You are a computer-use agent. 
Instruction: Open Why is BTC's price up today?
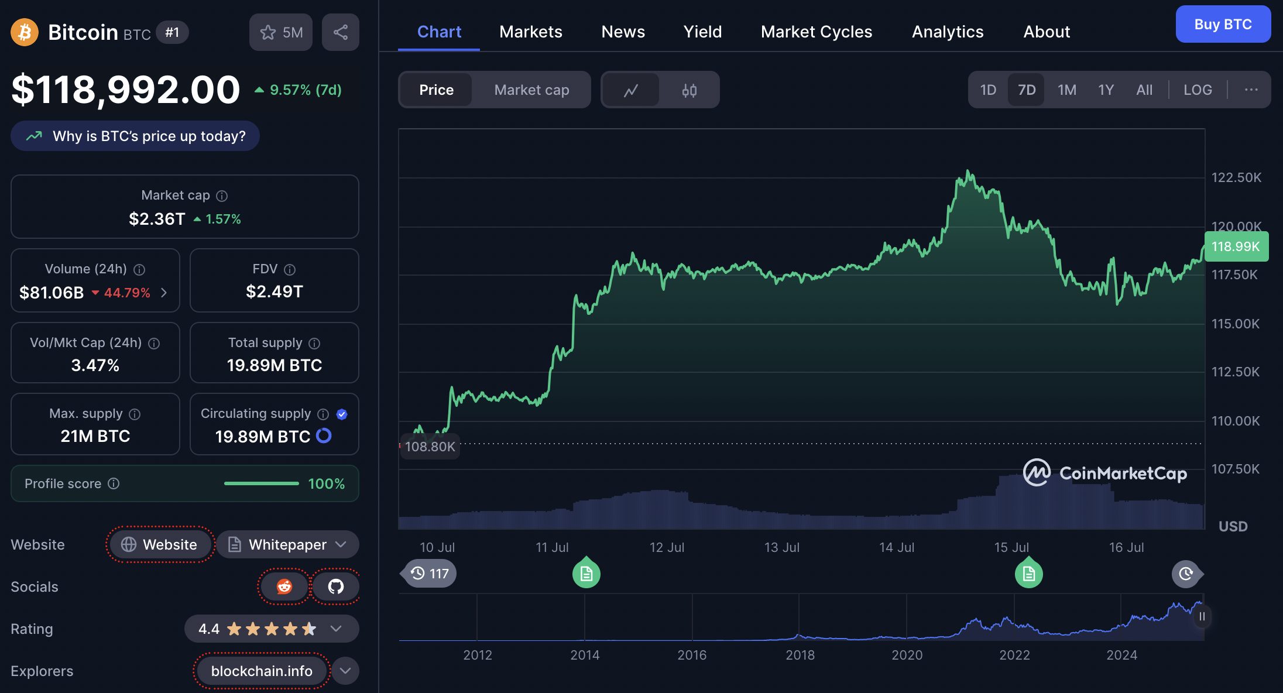coord(135,136)
